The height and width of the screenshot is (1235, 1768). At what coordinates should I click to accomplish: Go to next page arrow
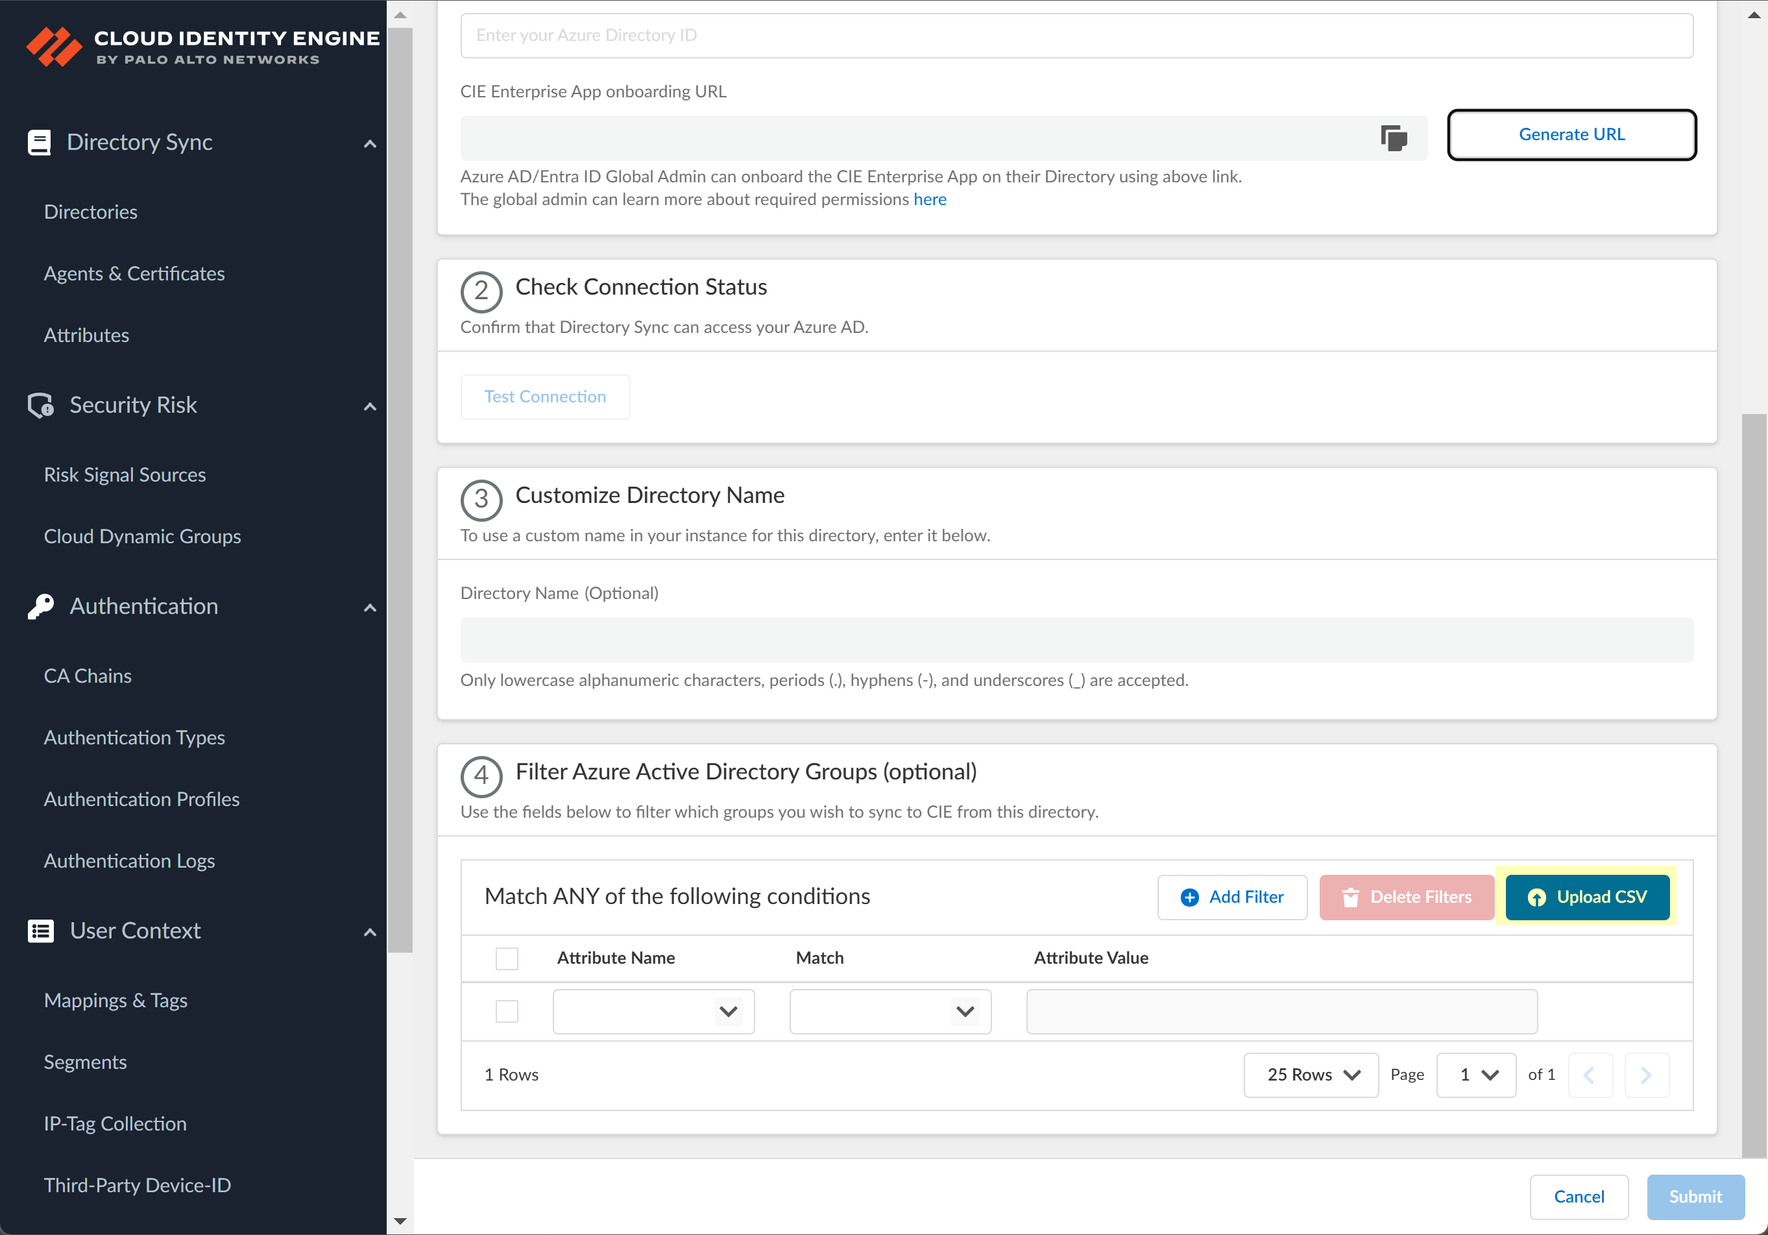tap(1645, 1075)
